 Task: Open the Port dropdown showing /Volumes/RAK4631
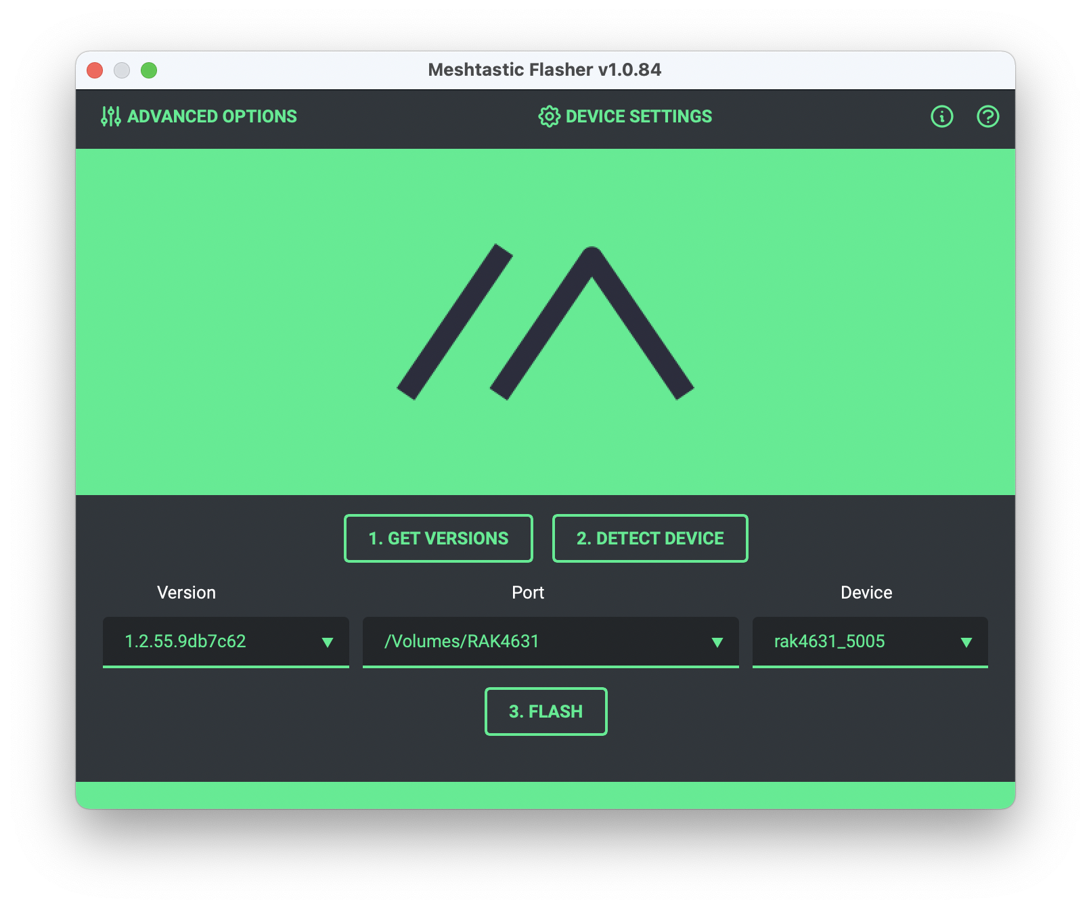point(551,642)
